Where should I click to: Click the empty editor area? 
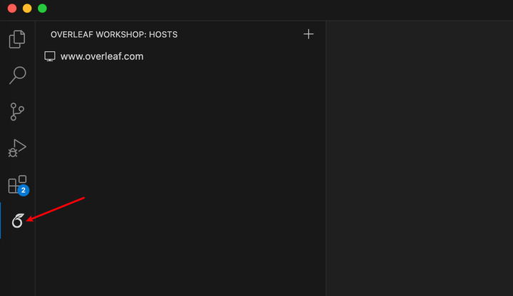[x=419, y=157]
